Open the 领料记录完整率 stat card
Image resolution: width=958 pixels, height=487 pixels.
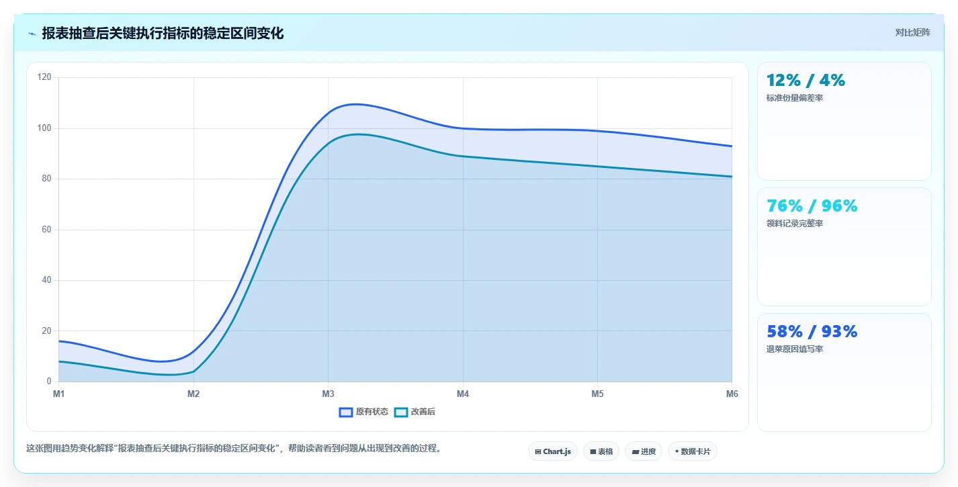point(844,247)
